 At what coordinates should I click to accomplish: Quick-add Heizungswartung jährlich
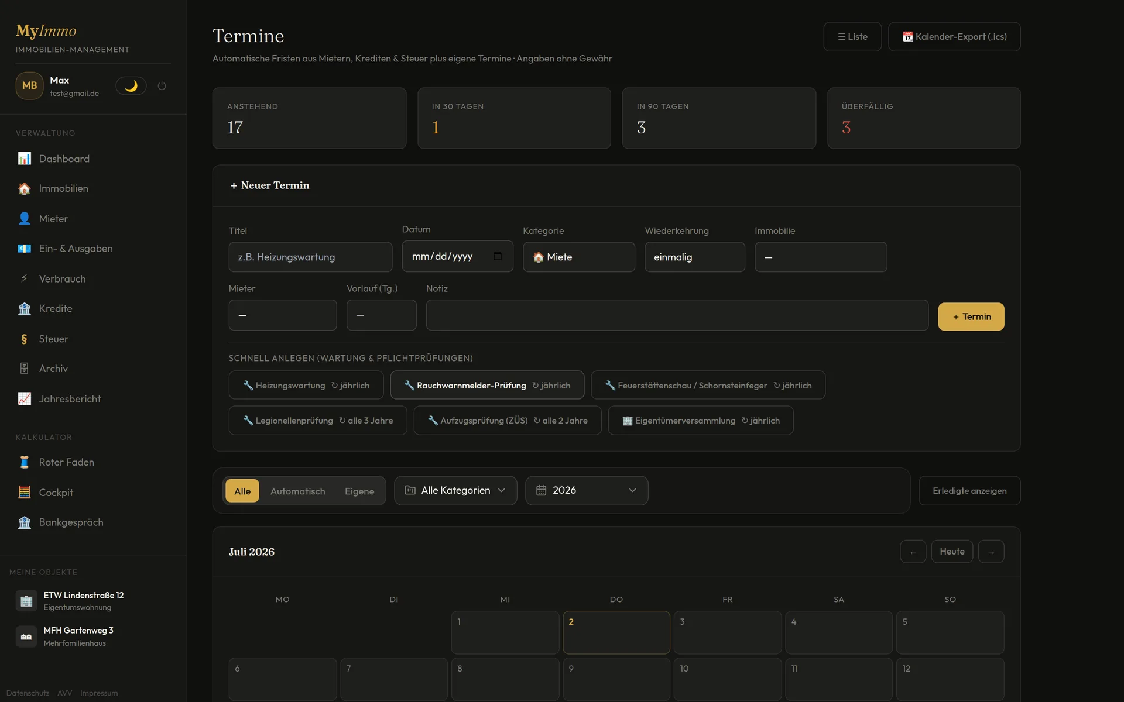pos(306,385)
